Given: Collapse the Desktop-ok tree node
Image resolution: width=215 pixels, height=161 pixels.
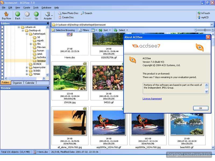Looking at the screenshot, I should (23, 30).
